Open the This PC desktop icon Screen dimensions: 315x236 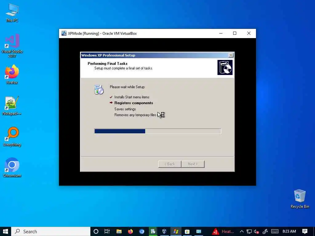point(12,13)
